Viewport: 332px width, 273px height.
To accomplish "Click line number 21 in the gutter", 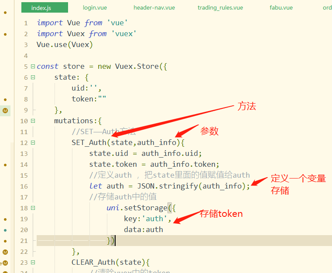I will (x=24, y=241).
